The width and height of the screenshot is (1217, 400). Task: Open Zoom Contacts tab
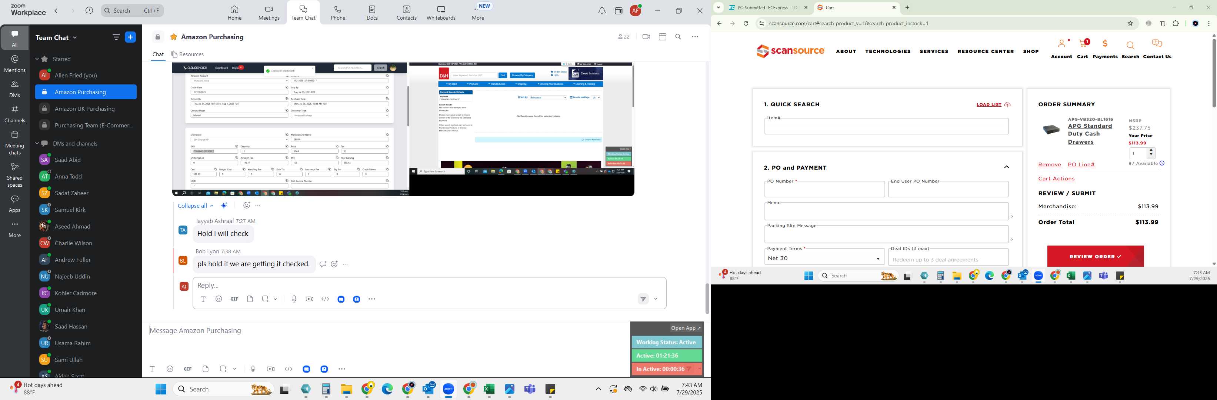click(x=406, y=13)
